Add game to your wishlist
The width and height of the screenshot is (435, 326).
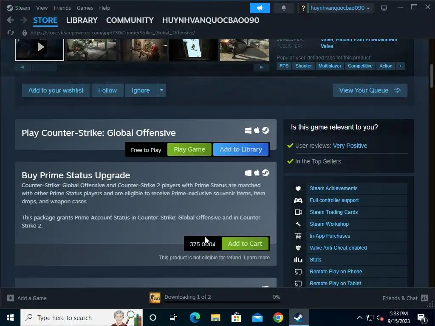tap(56, 90)
